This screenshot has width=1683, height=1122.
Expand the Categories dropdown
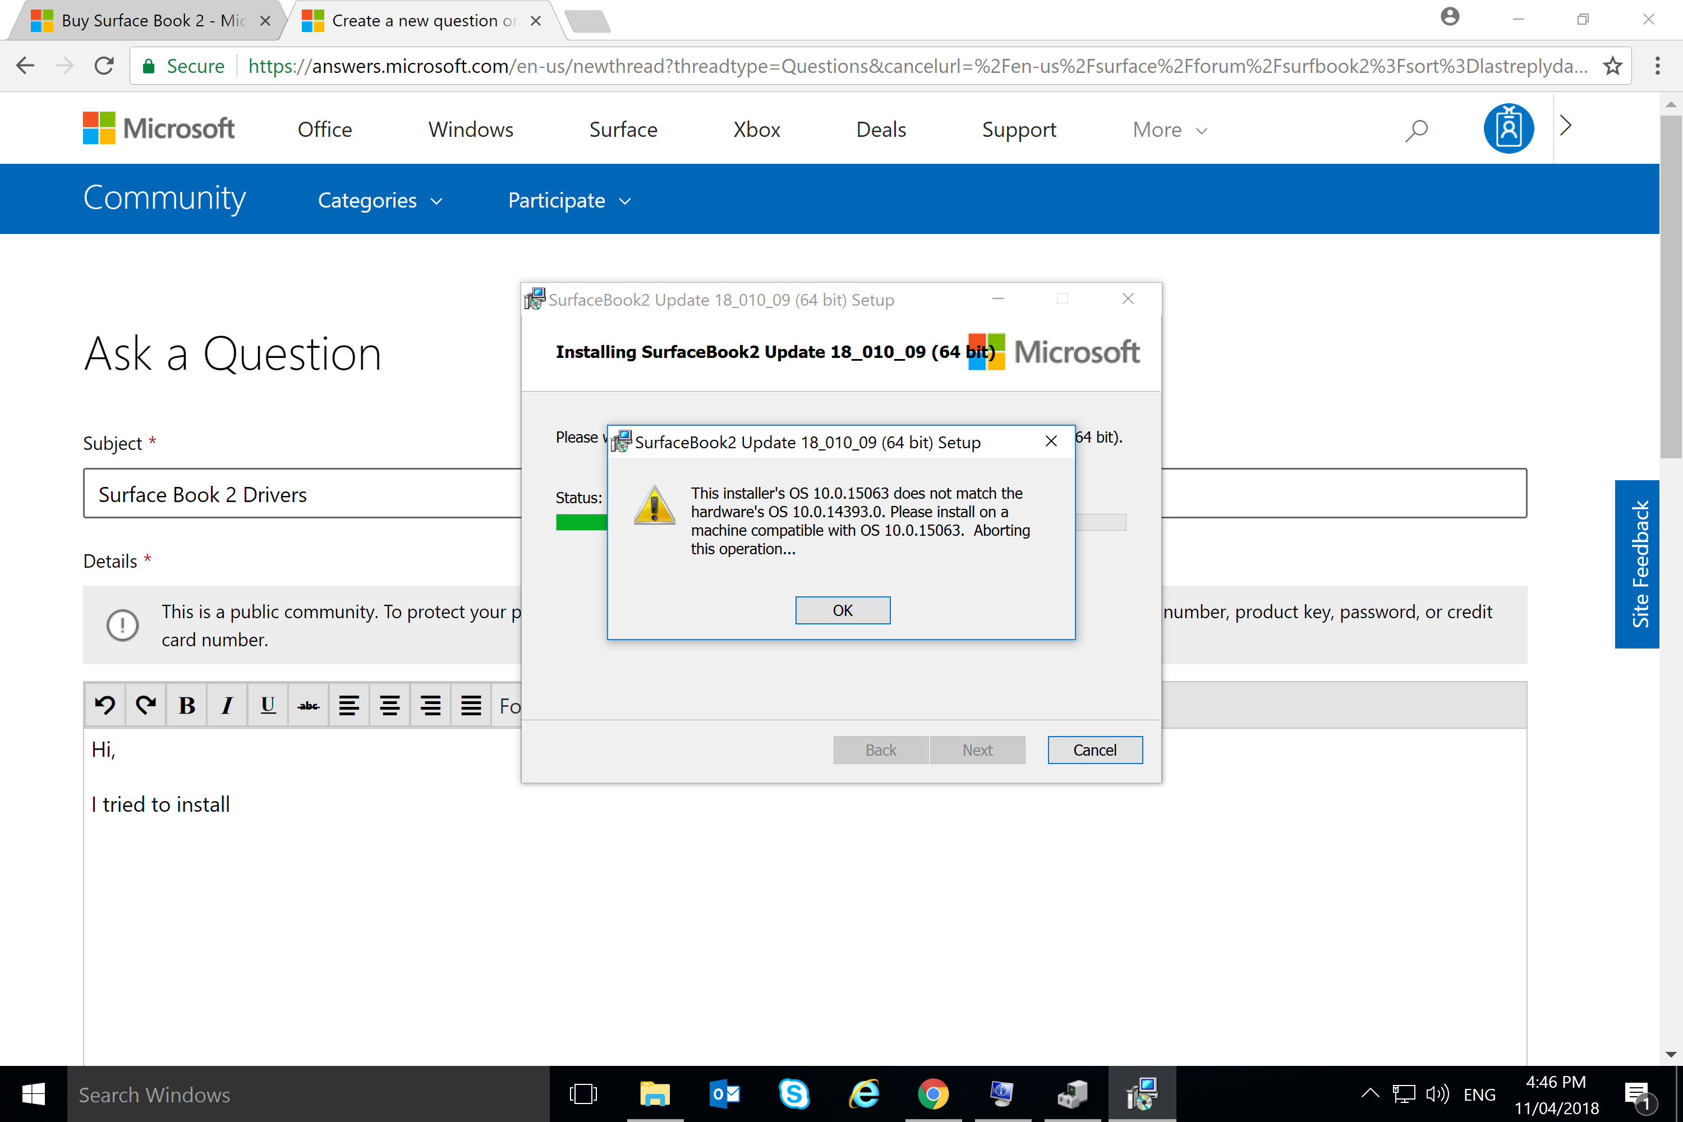pyautogui.click(x=380, y=200)
